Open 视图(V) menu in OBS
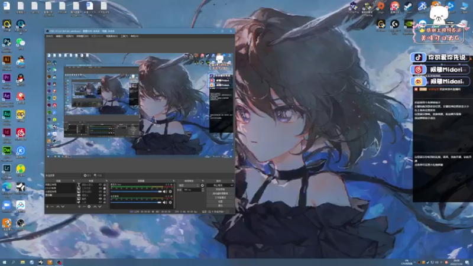Screen dimensions: 473x266 [x=70, y=36]
